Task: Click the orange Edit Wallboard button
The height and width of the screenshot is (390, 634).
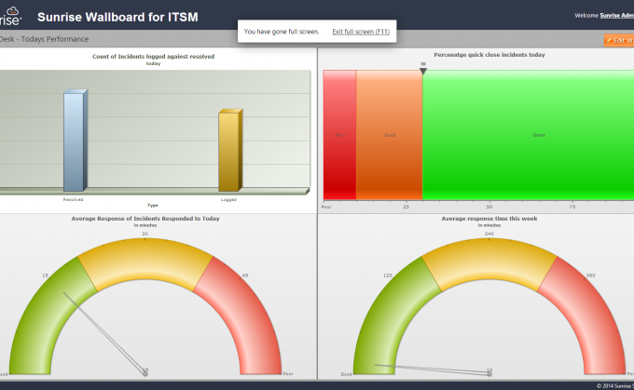Action: 619,40
